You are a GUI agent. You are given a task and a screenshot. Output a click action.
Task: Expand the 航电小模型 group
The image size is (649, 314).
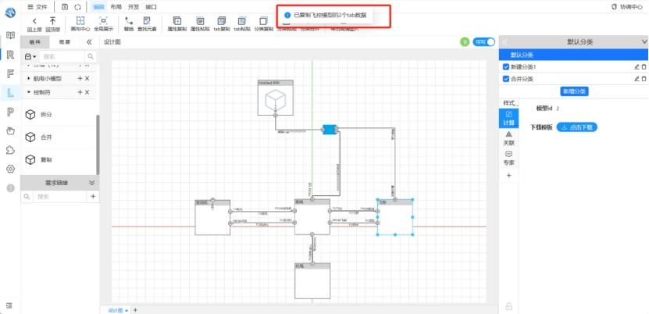pos(29,79)
